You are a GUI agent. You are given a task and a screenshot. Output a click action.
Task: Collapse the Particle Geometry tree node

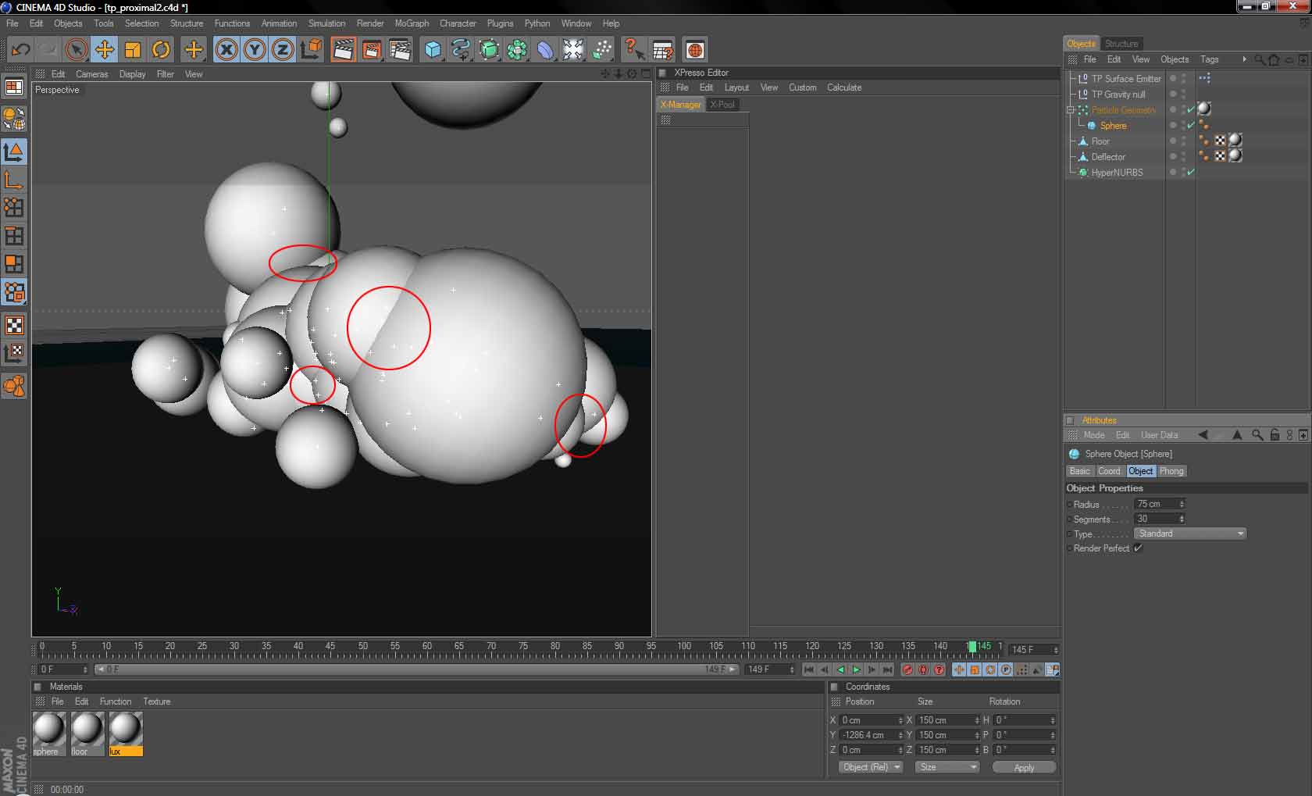click(1071, 110)
